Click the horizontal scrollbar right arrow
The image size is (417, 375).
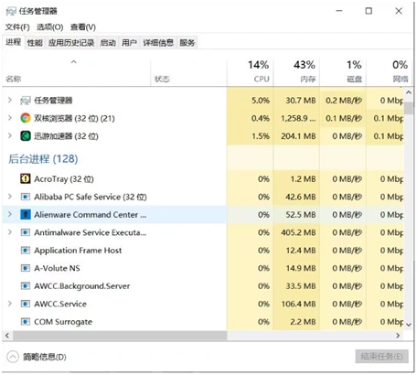[398, 336]
